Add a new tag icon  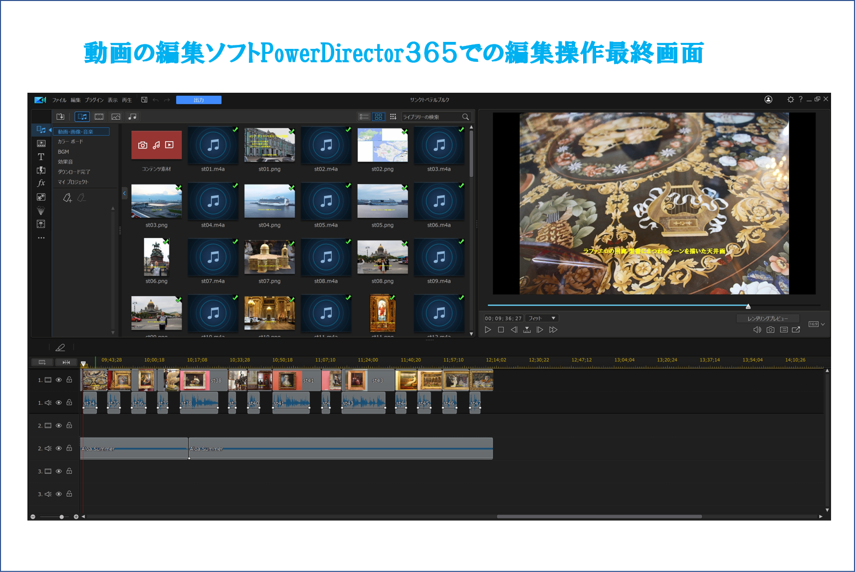[x=67, y=198]
